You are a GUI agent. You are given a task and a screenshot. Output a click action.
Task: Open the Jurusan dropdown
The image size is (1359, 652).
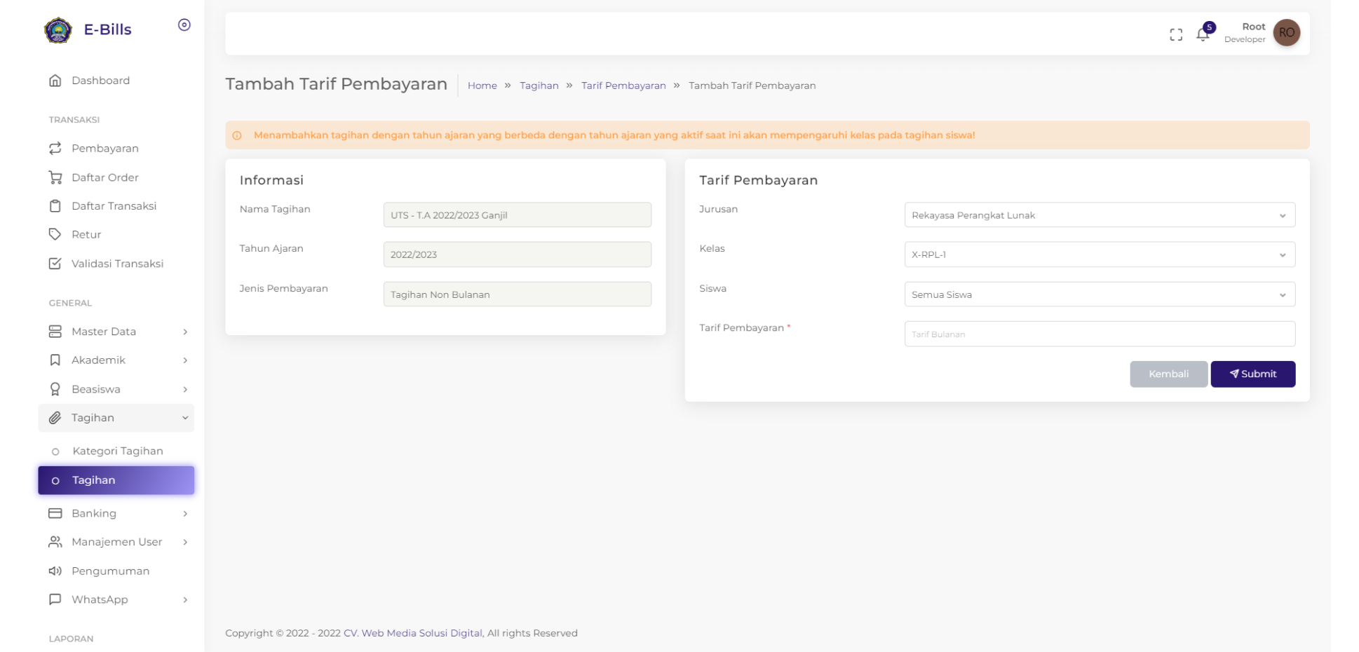pos(1099,215)
